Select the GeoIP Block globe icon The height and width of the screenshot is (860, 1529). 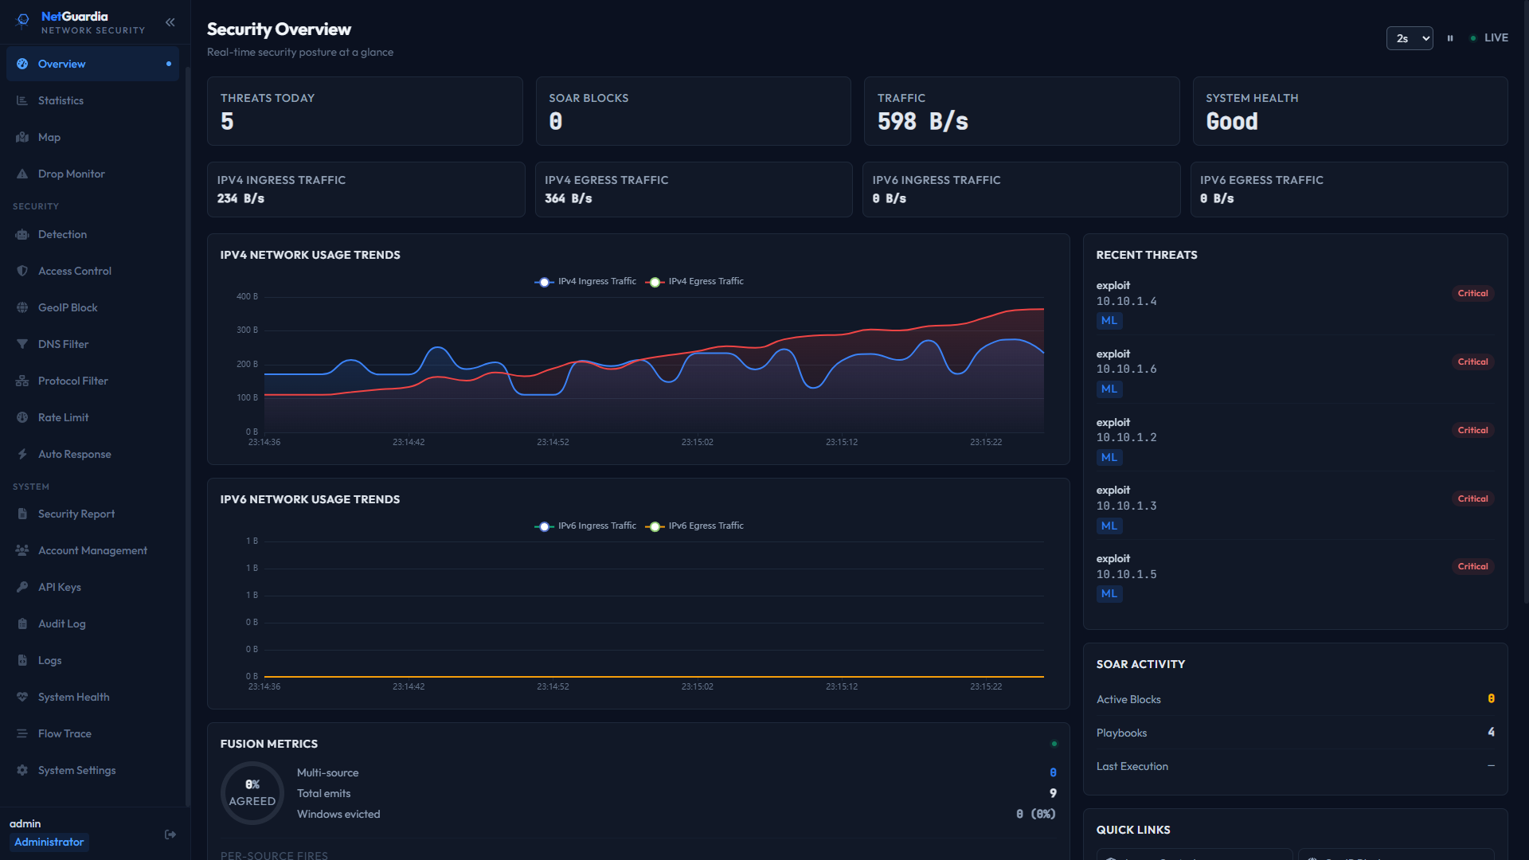click(x=22, y=307)
